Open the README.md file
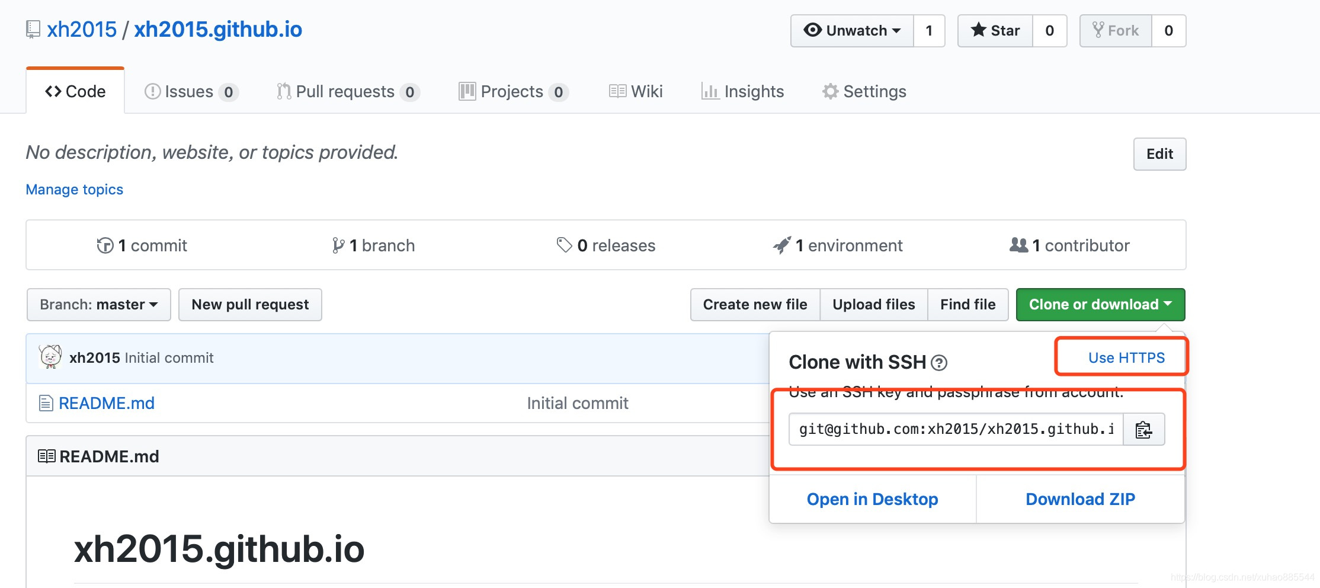 point(107,404)
